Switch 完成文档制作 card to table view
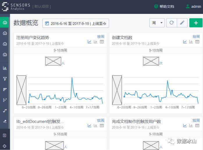 pyautogui.click(x=197, y=125)
